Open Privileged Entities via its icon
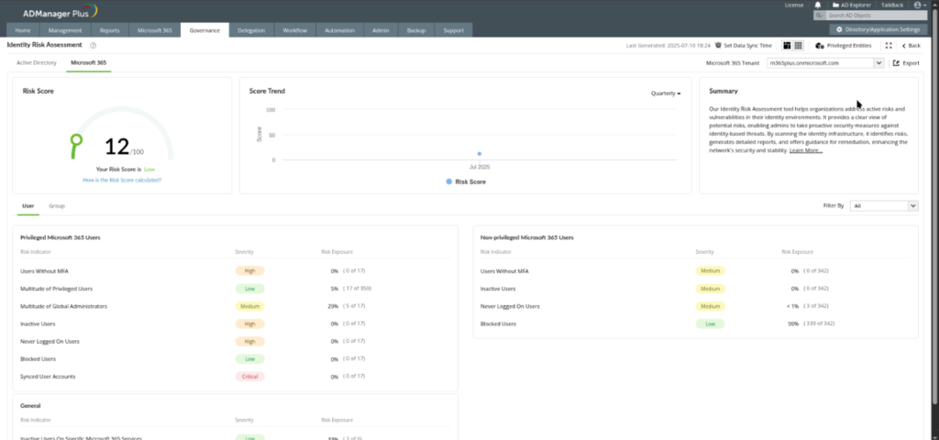Viewport: 939px width, 440px height. 819,45
